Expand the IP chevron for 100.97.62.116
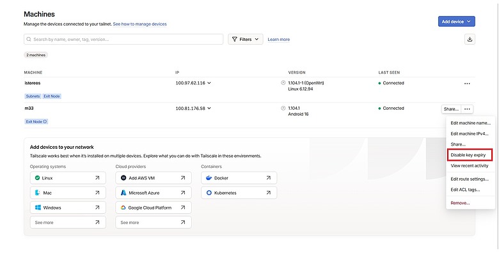Screen dimensions: 499x272 coord(209,83)
